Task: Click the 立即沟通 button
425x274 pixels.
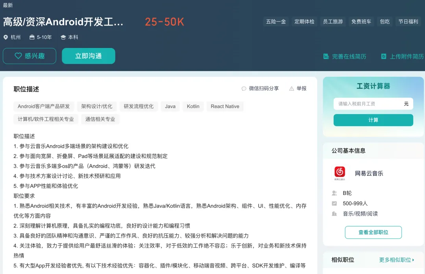Action: 89,56
